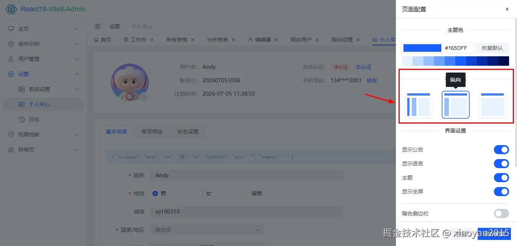This screenshot has width=517, height=246.
Task: Open the 国家/地区 dropdown
Action: coord(207,230)
